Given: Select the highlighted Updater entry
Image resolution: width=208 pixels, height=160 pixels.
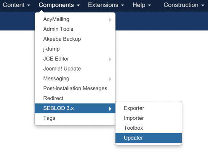Looking at the screenshot, I should (149, 138).
